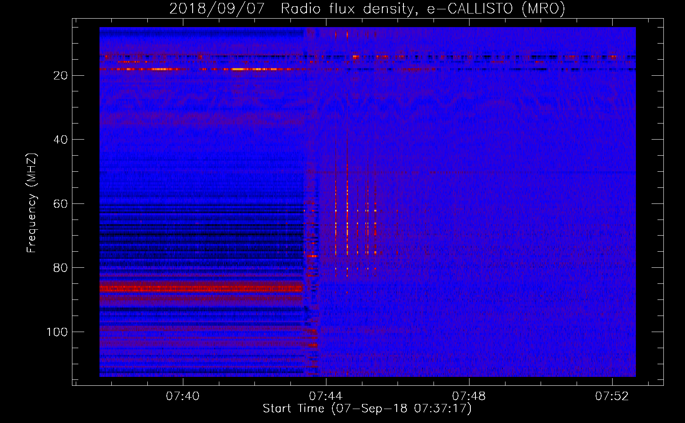The height and width of the screenshot is (423, 685).
Task: Click the 07:40 time tick label
Action: coord(183,396)
